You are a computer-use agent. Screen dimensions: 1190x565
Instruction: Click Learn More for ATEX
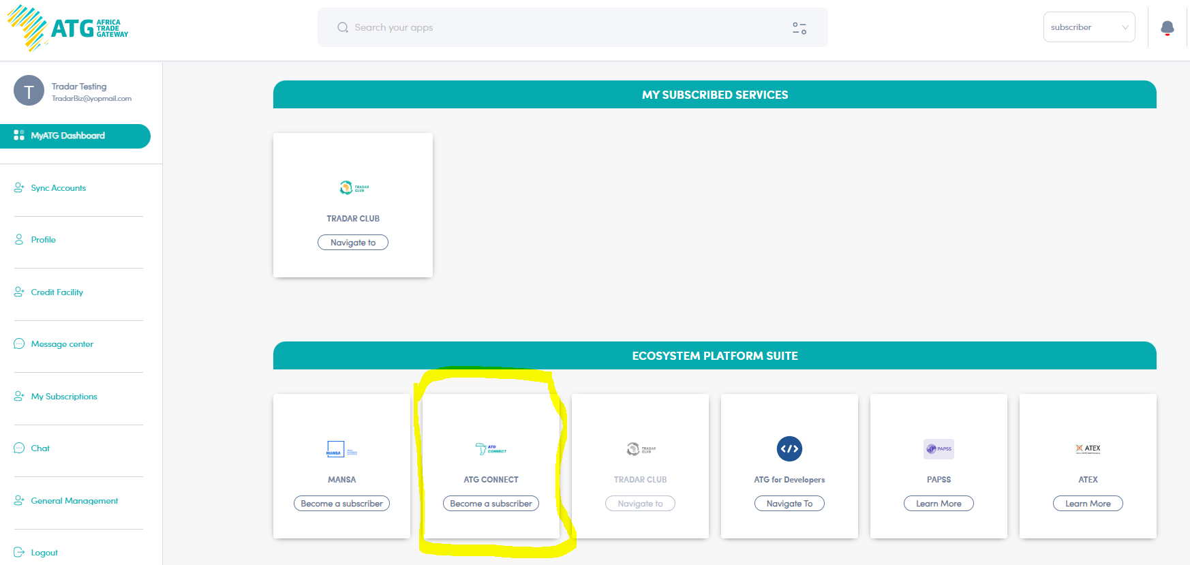tap(1088, 504)
